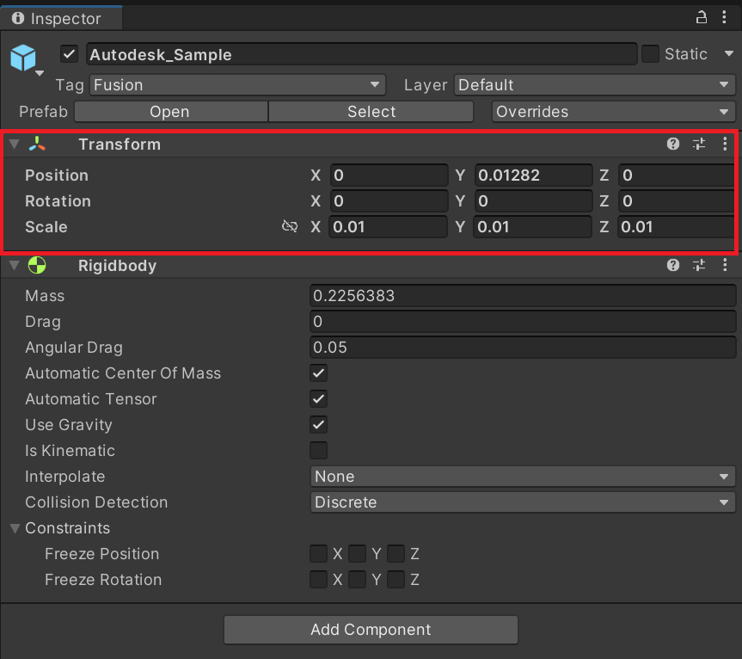Viewport: 742px width, 659px height.
Task: Select the Inspector tab
Action: (x=62, y=18)
